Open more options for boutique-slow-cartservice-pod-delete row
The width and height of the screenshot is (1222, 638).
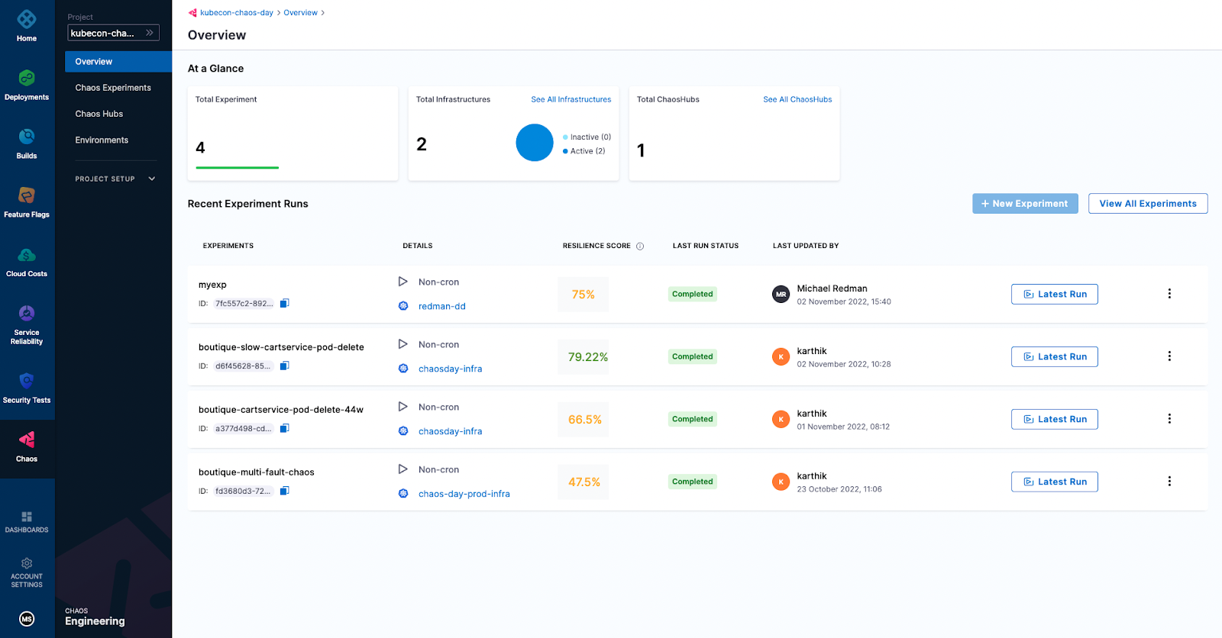pos(1169,356)
